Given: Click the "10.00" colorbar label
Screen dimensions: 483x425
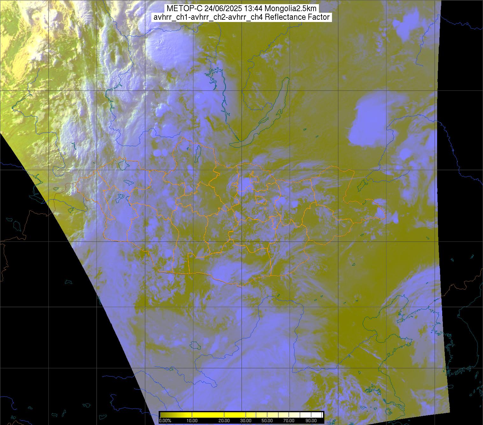Looking at the screenshot, I should (x=193, y=421).
